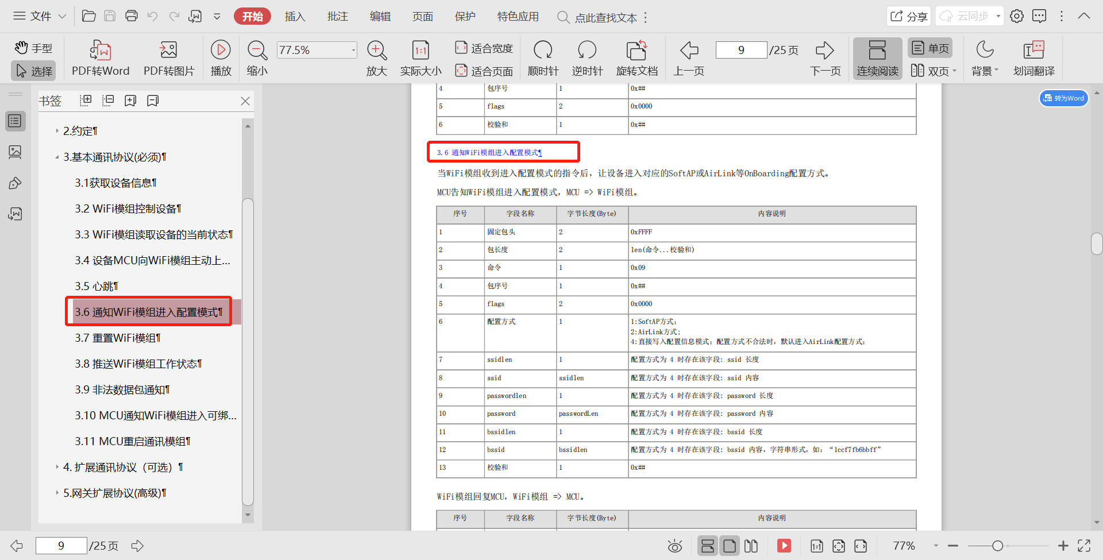The image size is (1103, 560).
Task: Enable 连续阅读 continuous reading mode
Action: coord(877,58)
